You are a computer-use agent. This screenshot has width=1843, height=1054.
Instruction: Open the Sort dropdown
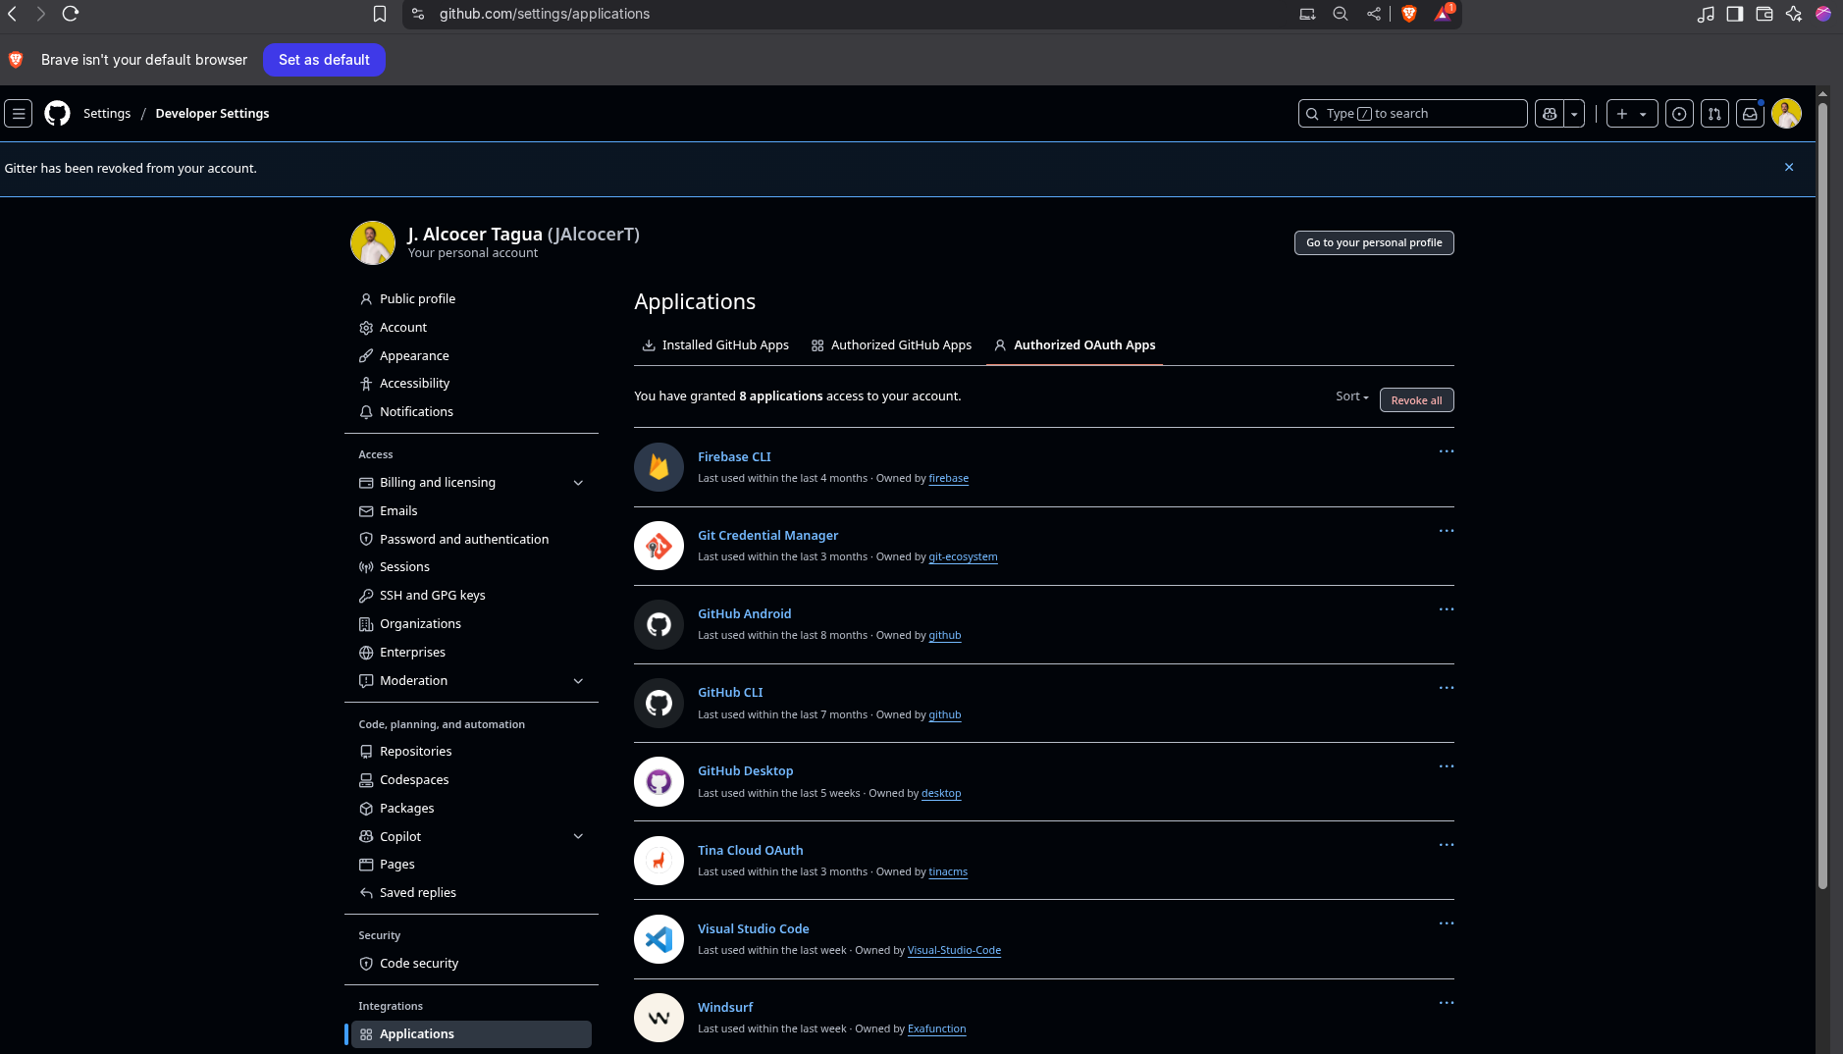(1351, 396)
